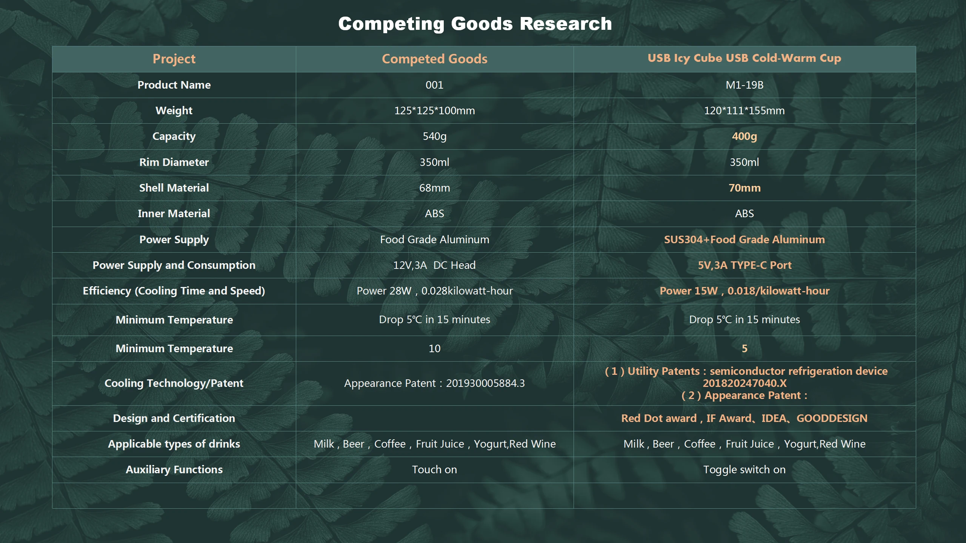
Task: Select the Utility Patents semiconductor refrigeration text
Action: click(746, 371)
